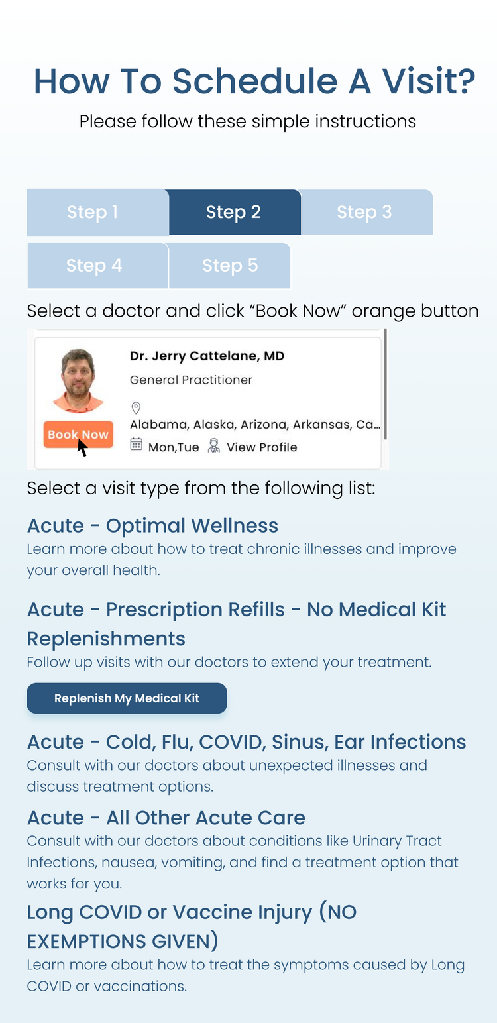The image size is (497, 1023).
Task: Click the calendar icon beside Mon,Tue
Action: [x=136, y=445]
